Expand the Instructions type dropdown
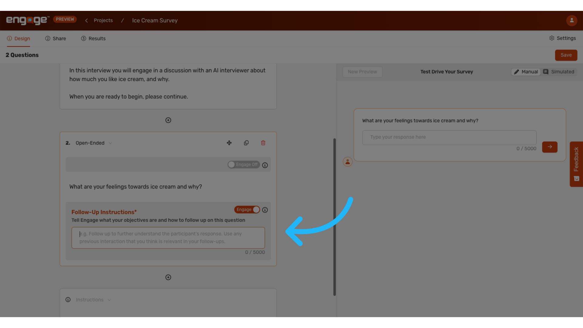Viewport: 583px width, 328px height. tap(93, 300)
